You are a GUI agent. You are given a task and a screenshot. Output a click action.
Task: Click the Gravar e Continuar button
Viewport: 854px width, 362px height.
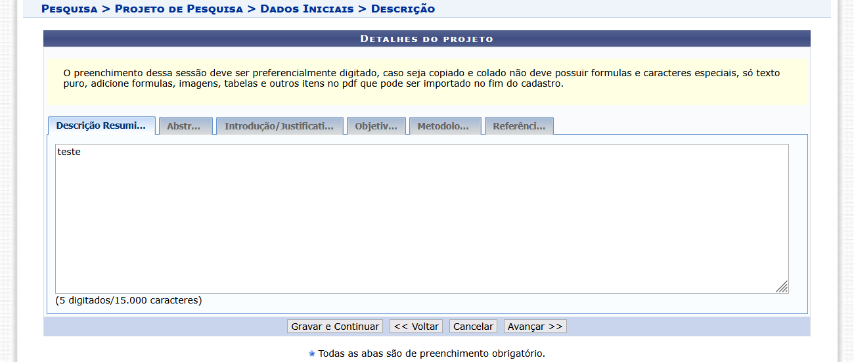[335, 327]
